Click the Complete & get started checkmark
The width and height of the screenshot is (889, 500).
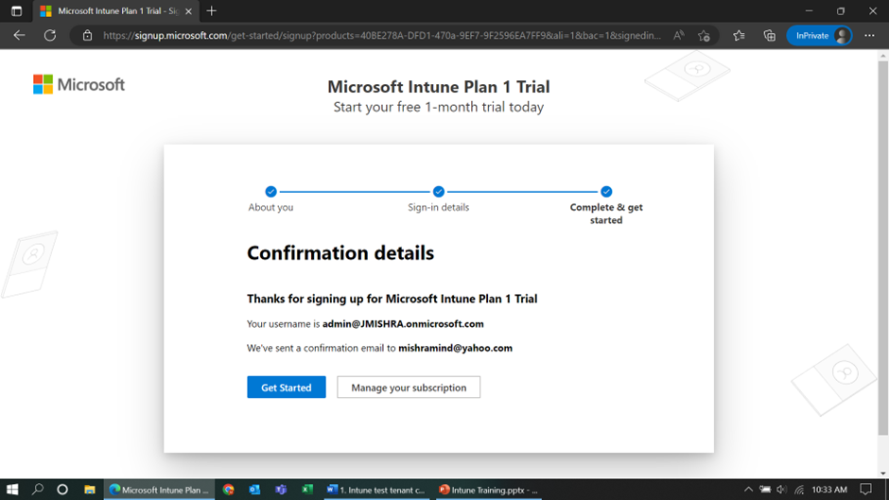coord(606,192)
